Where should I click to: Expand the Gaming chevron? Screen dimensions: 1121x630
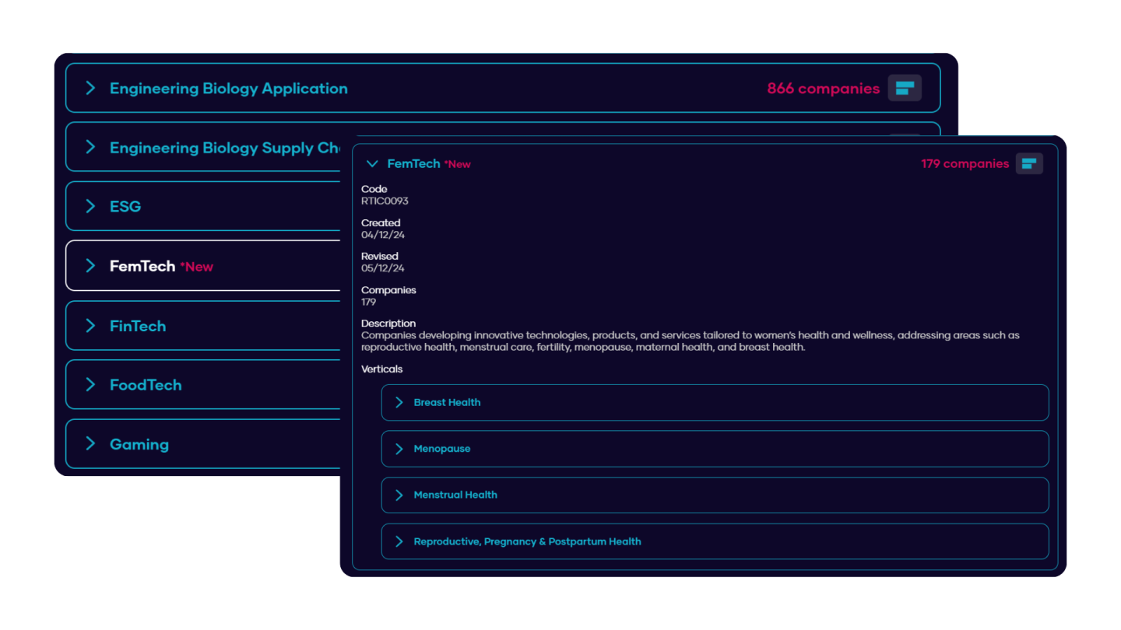pyautogui.click(x=90, y=443)
